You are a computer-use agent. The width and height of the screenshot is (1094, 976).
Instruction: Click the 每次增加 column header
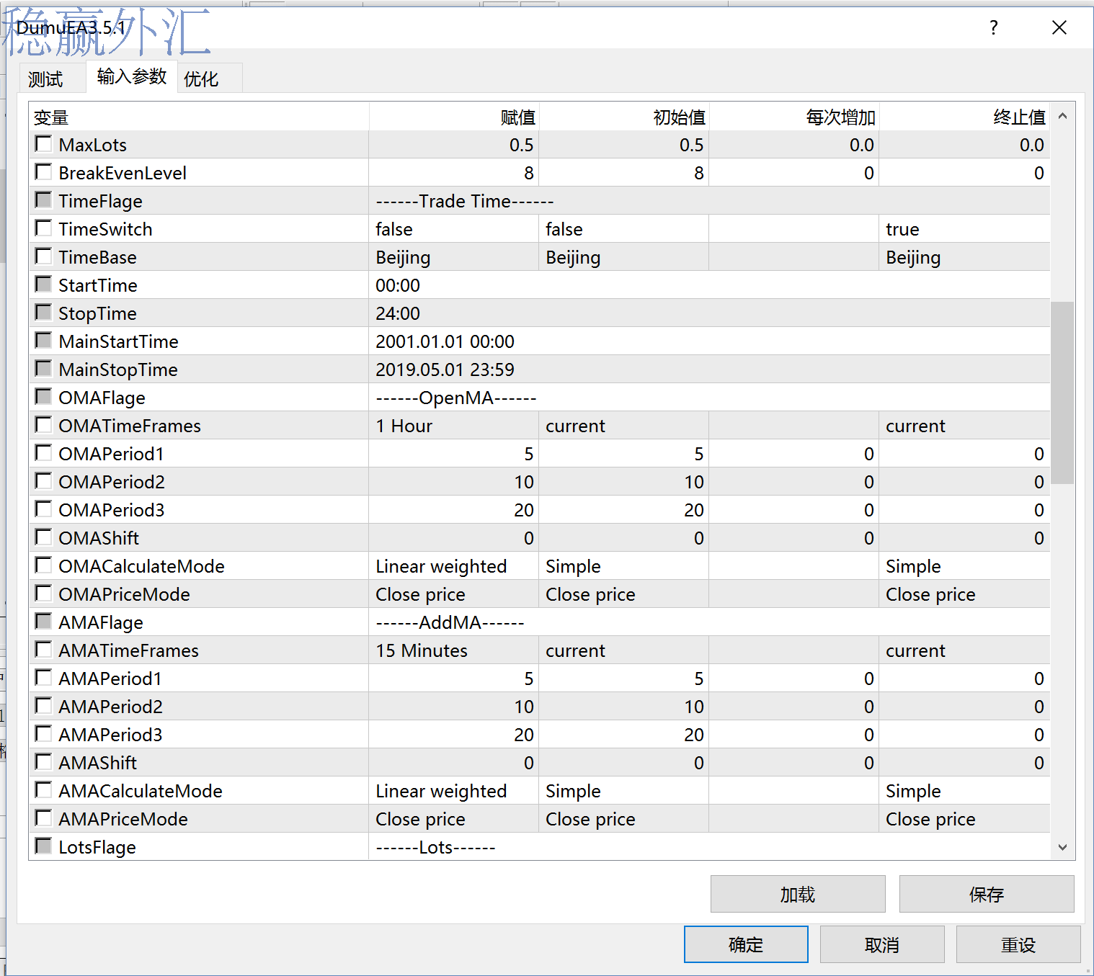coord(793,117)
